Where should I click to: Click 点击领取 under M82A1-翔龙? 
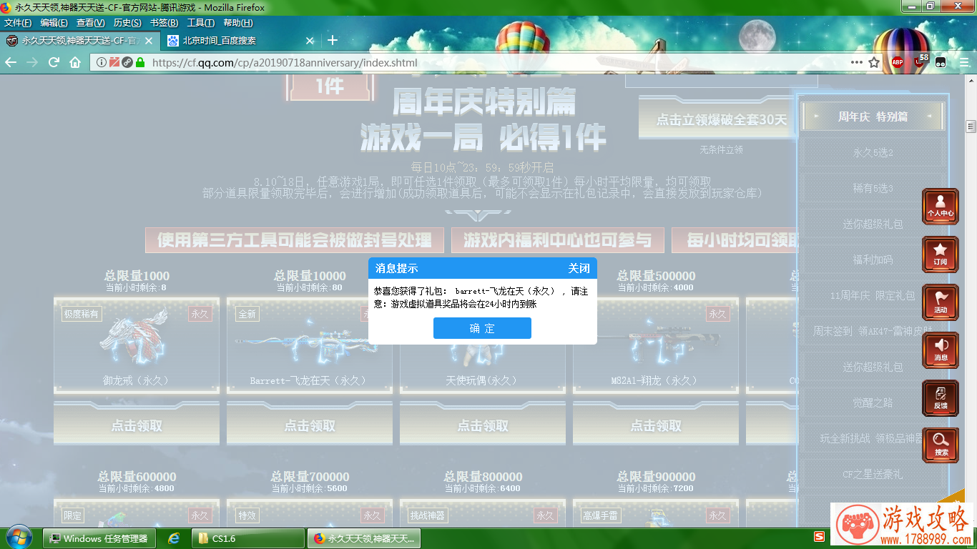[656, 425]
